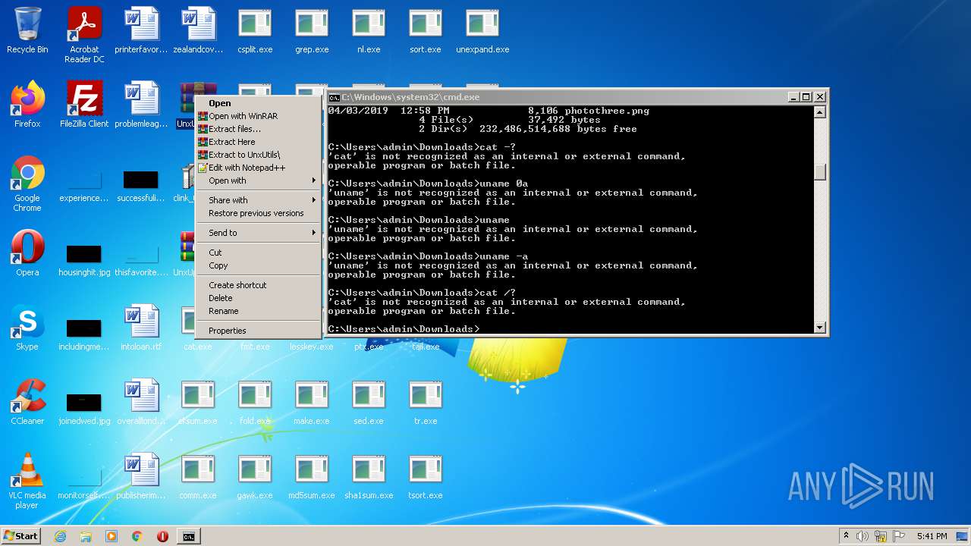Launch Skype from the desktop
The image size is (971, 546).
27,328
